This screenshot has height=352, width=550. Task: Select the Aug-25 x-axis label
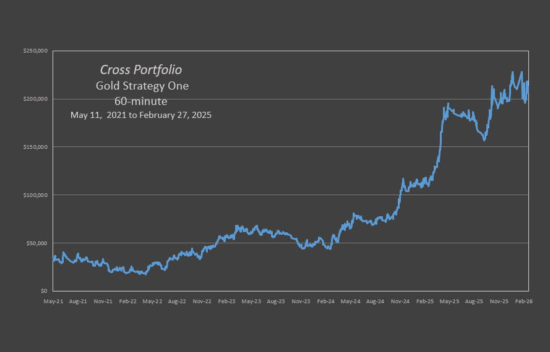[x=474, y=301]
